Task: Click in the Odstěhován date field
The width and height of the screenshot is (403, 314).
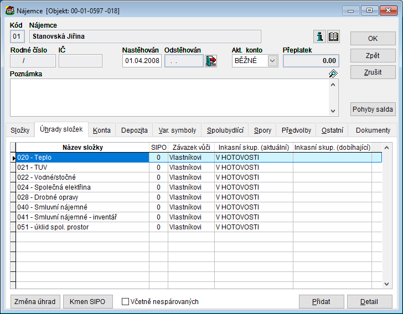Action: [184, 61]
